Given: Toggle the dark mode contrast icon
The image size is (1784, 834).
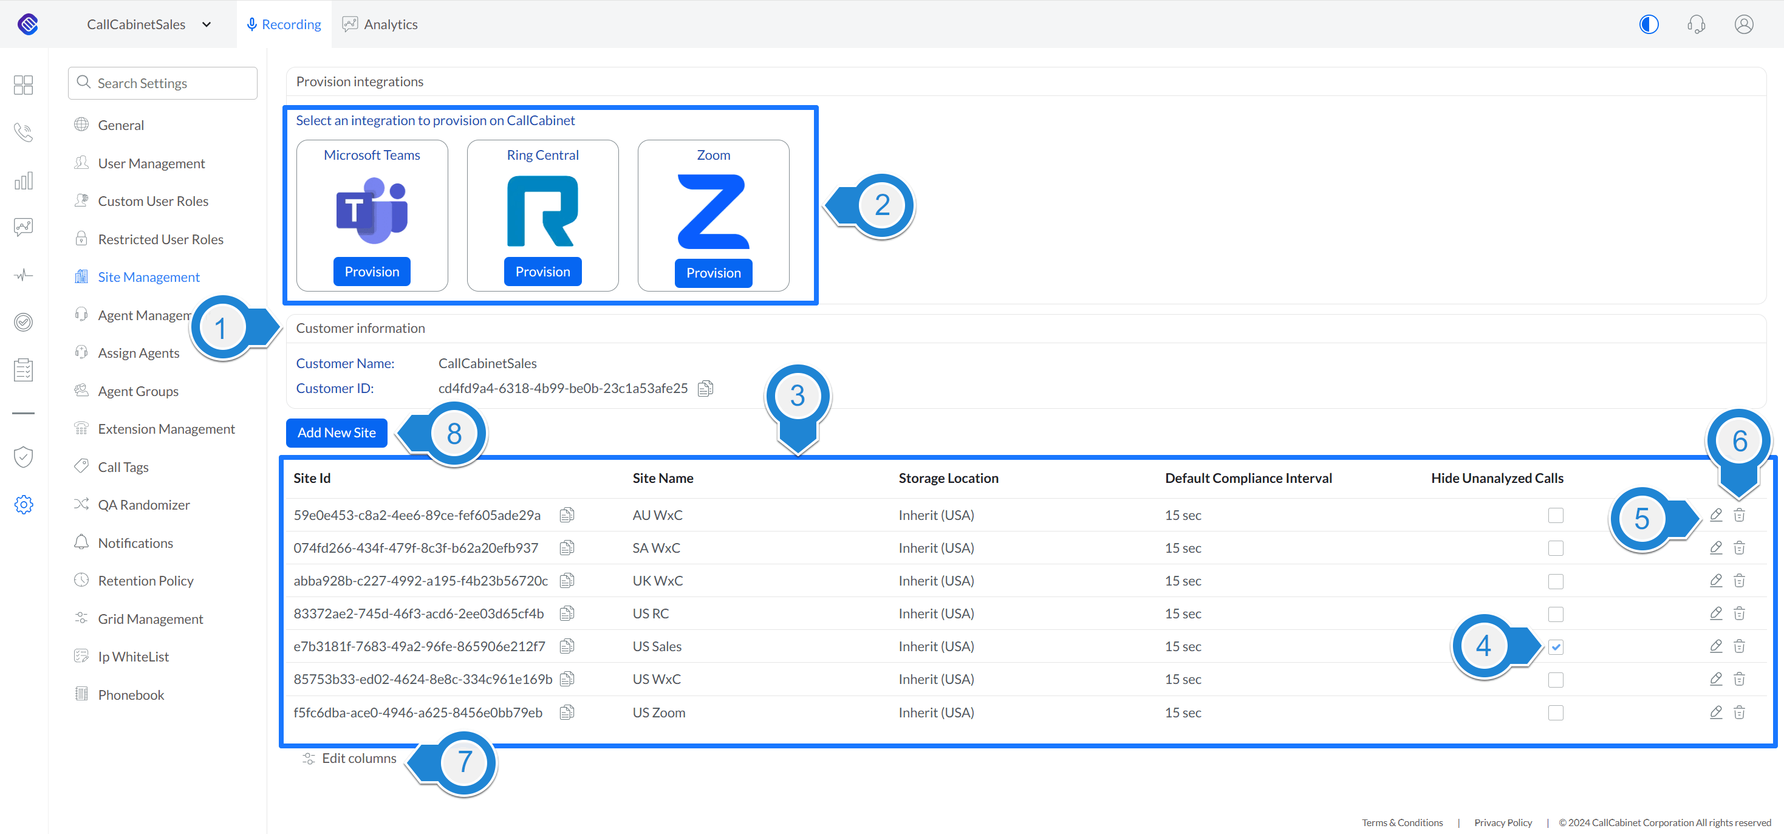Looking at the screenshot, I should (1649, 24).
